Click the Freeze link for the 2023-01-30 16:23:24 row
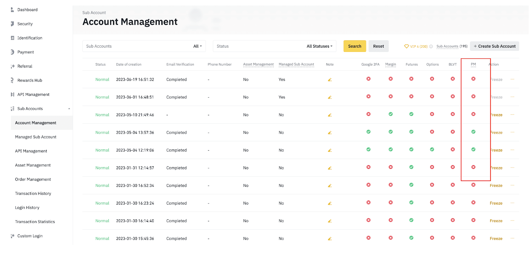Viewport: 531px width, 267px height. click(496, 203)
